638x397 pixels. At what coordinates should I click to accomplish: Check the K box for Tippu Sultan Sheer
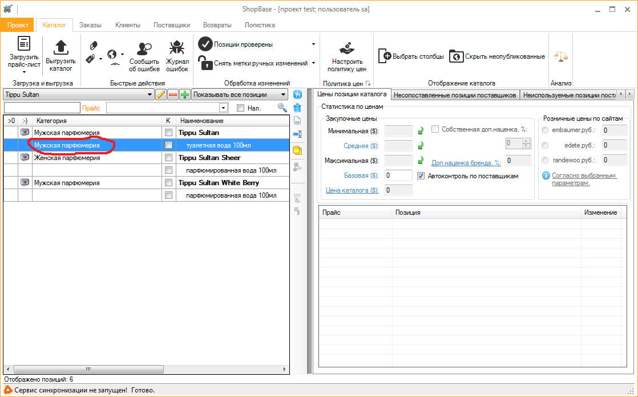point(168,158)
